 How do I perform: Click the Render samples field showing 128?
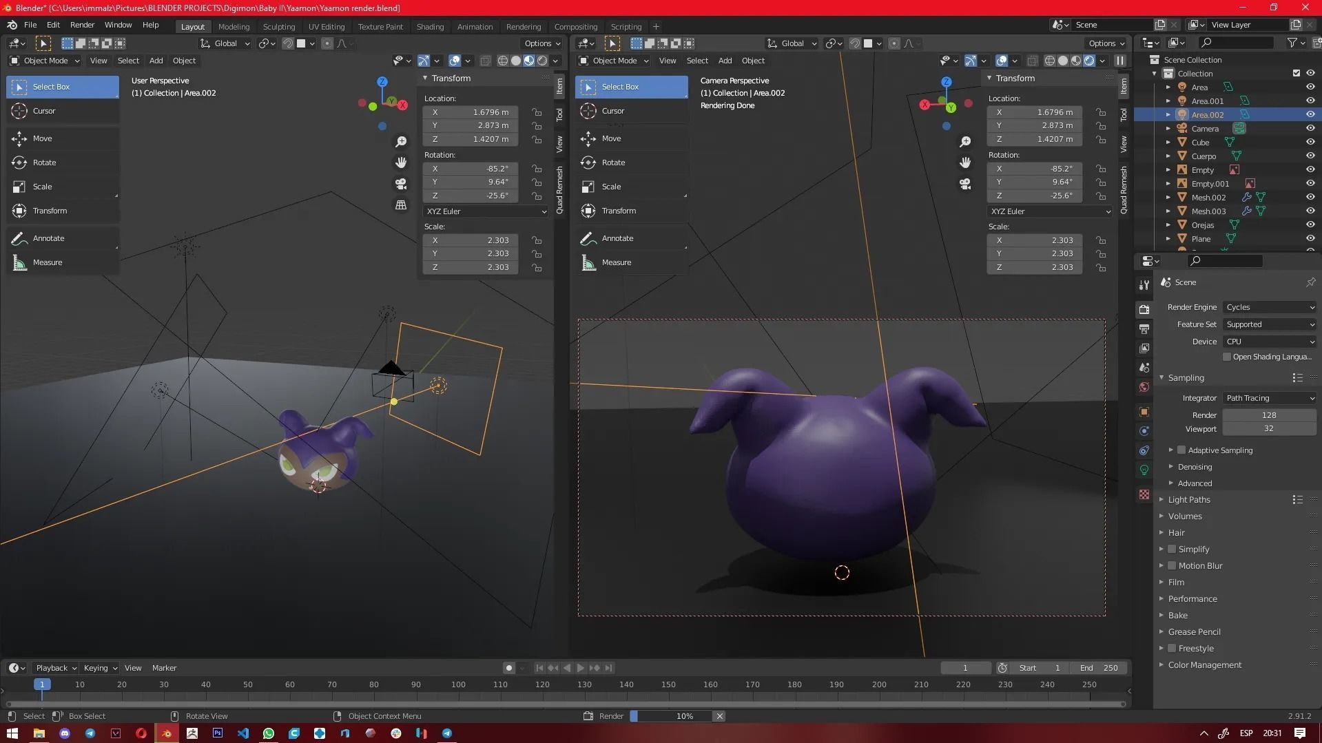pos(1270,415)
